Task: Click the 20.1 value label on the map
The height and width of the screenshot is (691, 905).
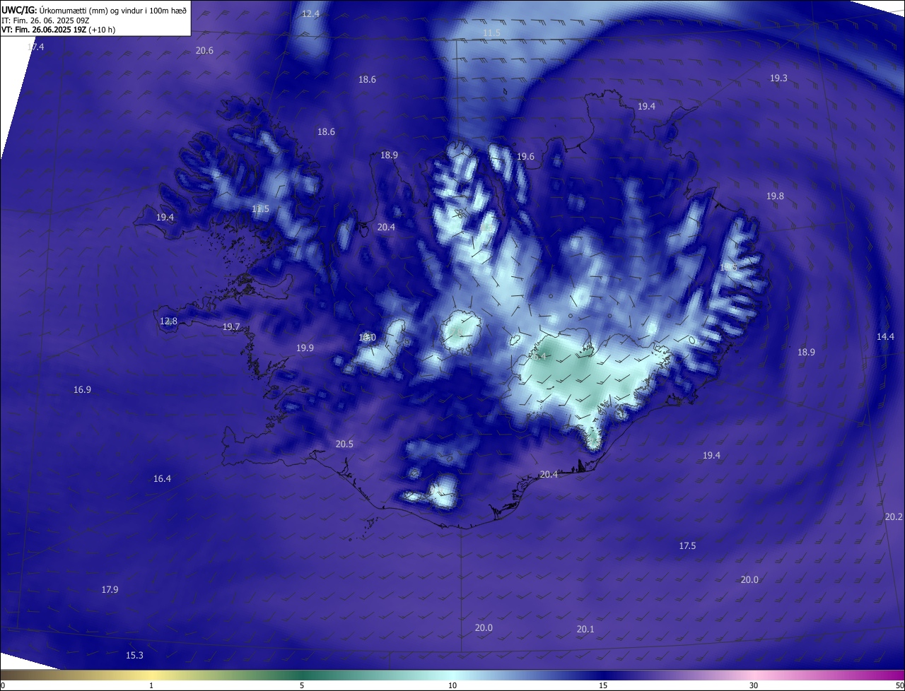Action: 585,629
